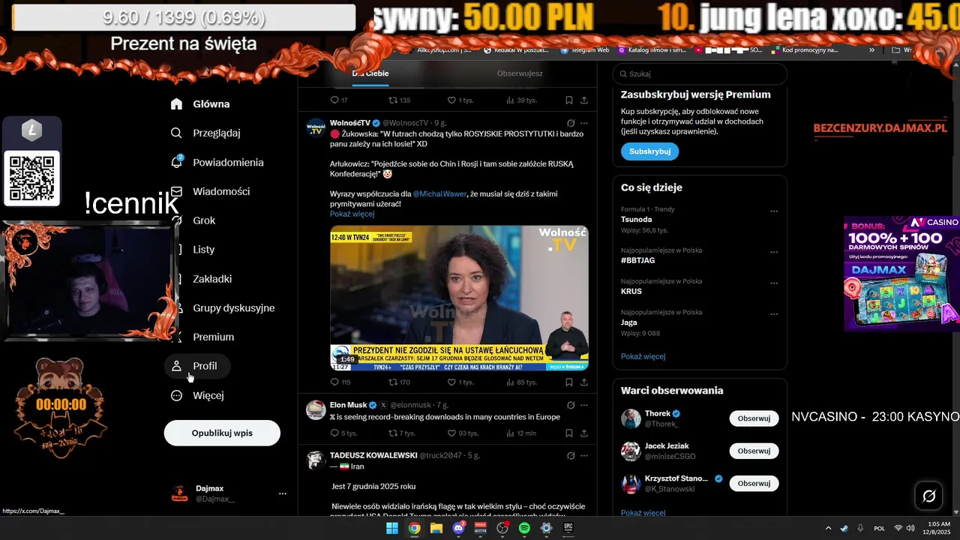Screen dimensions: 960x540
Task: Follow Thorek with Obserwuj button
Action: pyautogui.click(x=754, y=418)
